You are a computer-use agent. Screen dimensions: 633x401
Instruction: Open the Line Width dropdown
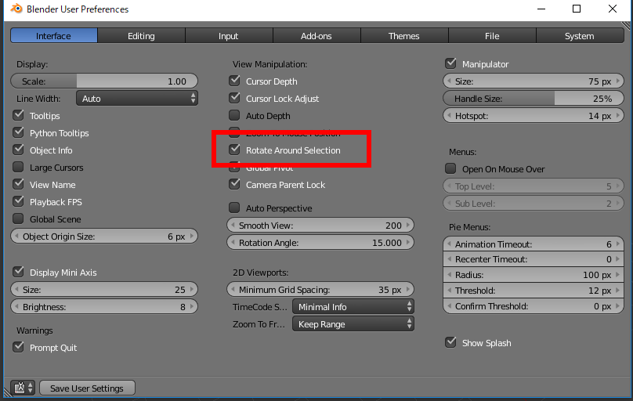click(137, 99)
